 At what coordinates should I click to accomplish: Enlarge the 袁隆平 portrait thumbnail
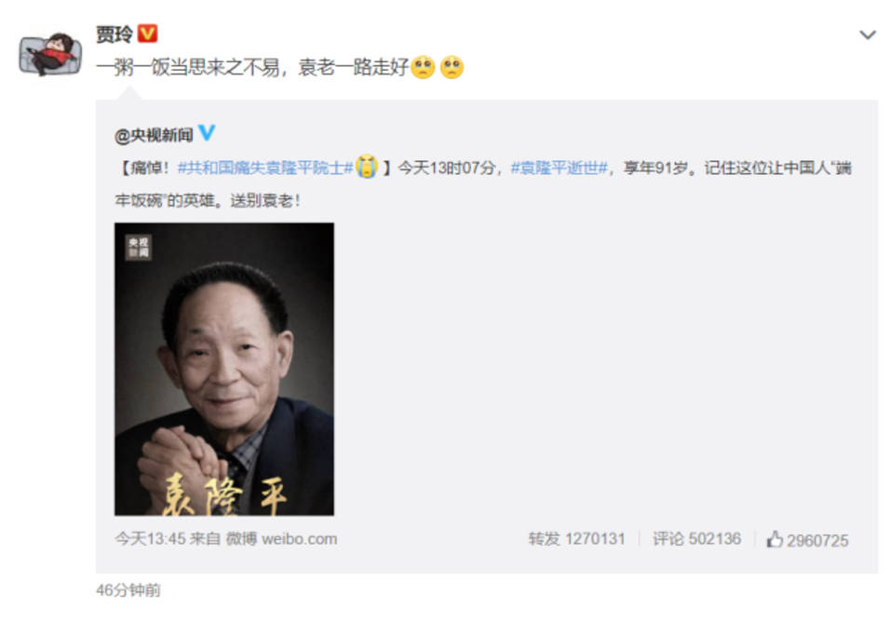pyautogui.click(x=224, y=370)
